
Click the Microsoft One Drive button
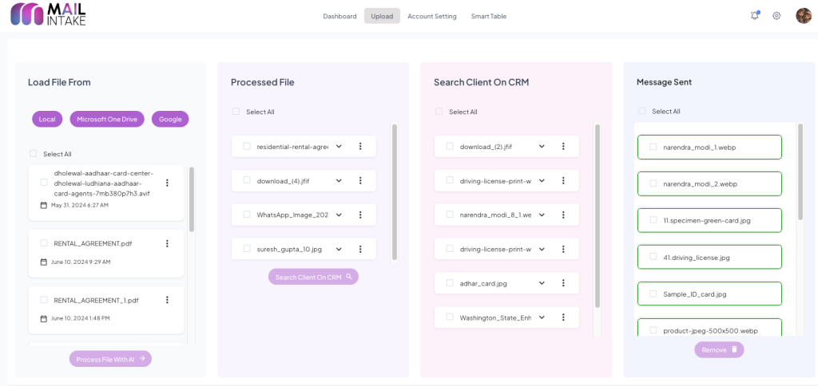pyautogui.click(x=107, y=120)
